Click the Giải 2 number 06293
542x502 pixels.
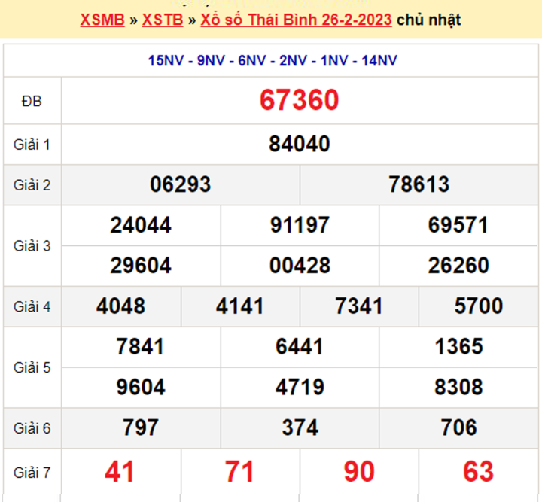[x=181, y=184]
